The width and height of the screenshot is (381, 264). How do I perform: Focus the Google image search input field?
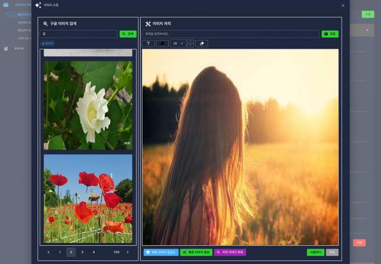pyautogui.click(x=79, y=34)
